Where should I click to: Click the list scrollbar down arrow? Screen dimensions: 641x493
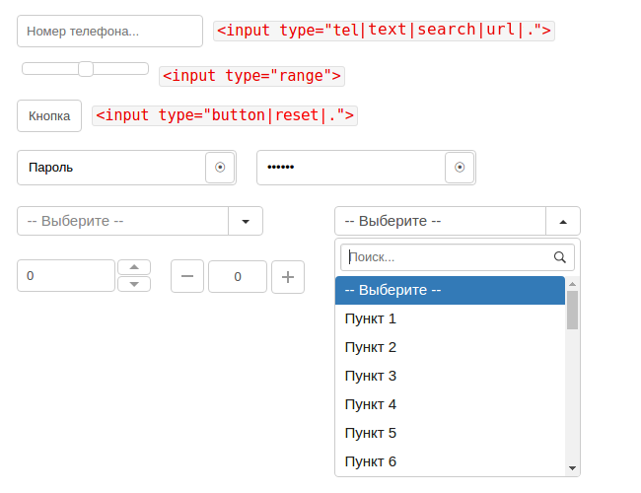click(x=572, y=468)
